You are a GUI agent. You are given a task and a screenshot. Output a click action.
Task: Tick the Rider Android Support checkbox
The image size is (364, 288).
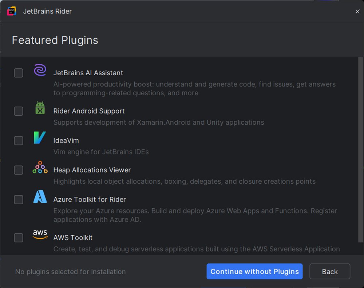pyautogui.click(x=19, y=111)
